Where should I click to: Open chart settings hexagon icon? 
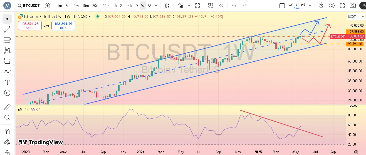coord(332,6)
